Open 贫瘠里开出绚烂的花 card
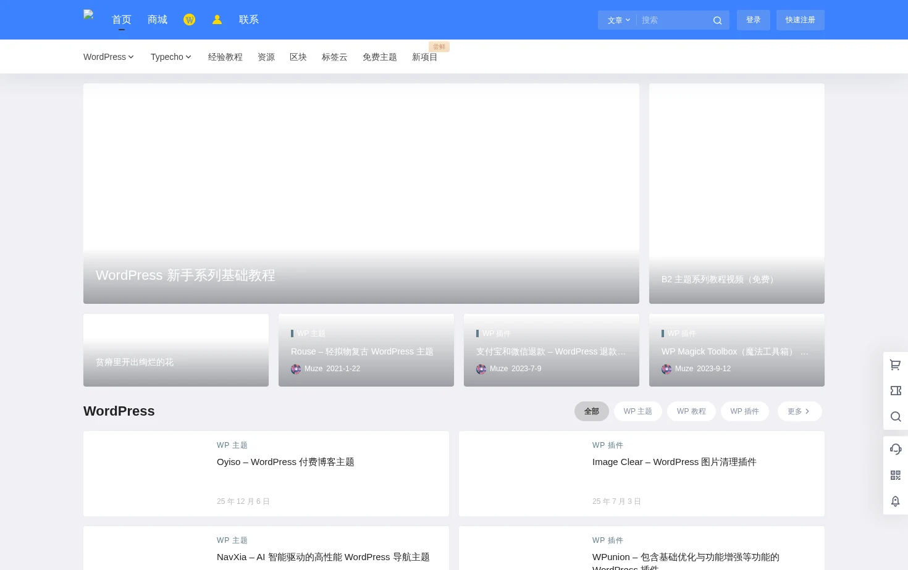This screenshot has width=908, height=570. (x=176, y=350)
